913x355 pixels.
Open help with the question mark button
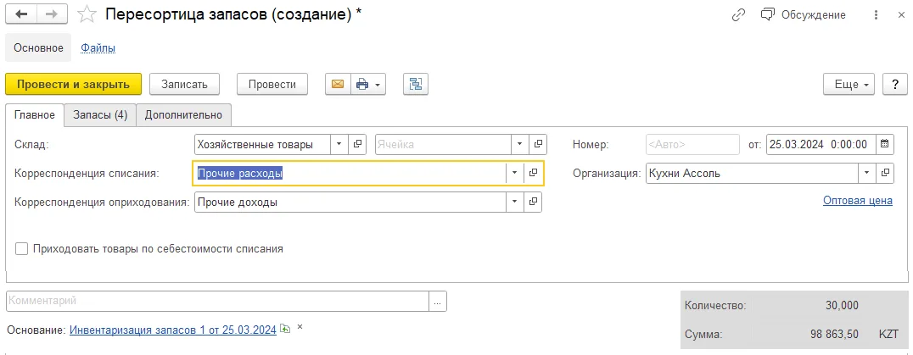895,84
